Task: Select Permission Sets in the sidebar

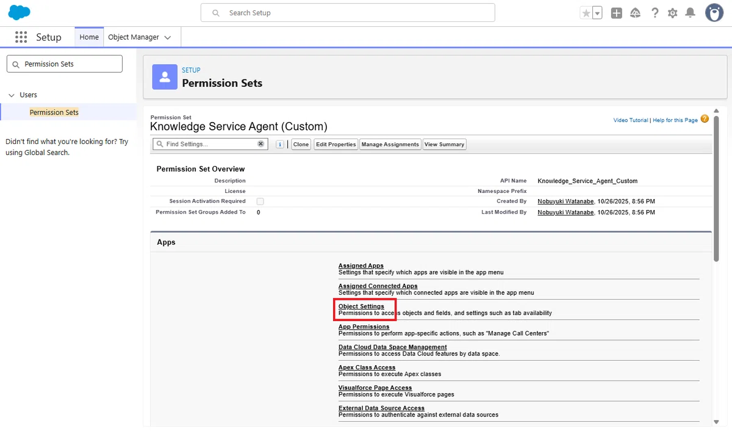Action: (54, 112)
